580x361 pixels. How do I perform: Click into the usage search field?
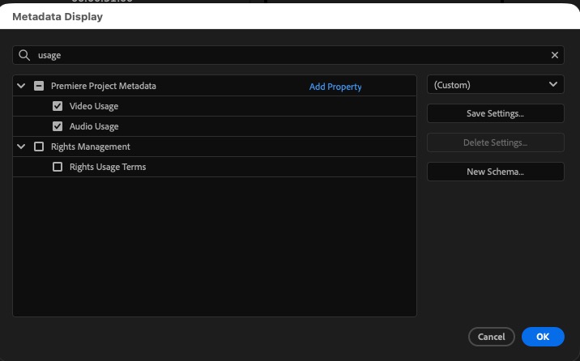[x=288, y=55]
